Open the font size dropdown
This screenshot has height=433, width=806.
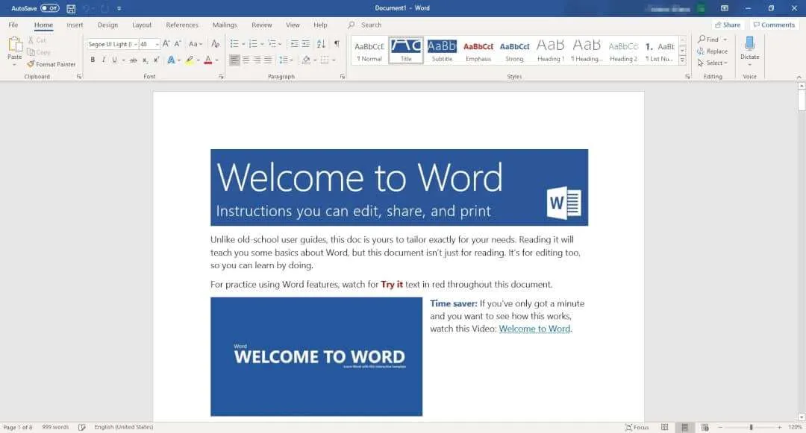tap(157, 45)
